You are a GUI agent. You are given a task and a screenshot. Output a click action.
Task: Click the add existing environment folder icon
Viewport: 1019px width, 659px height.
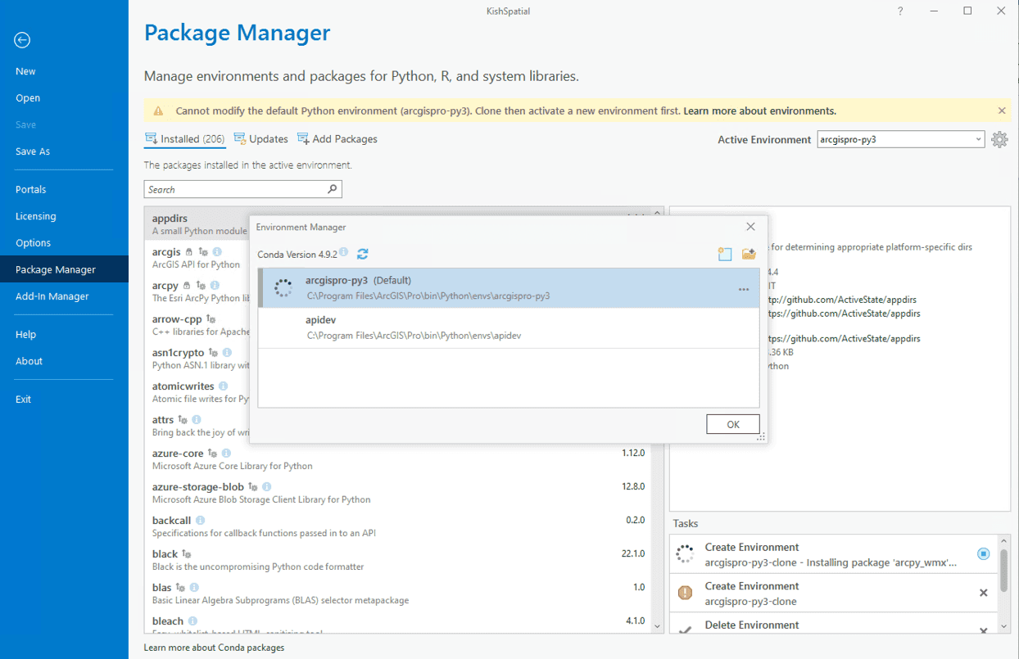(748, 254)
